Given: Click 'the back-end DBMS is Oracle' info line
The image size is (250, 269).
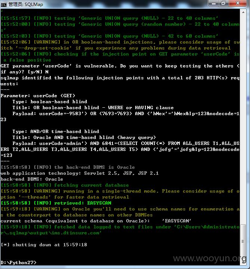Looking at the screenshot, I should pos(68,167).
